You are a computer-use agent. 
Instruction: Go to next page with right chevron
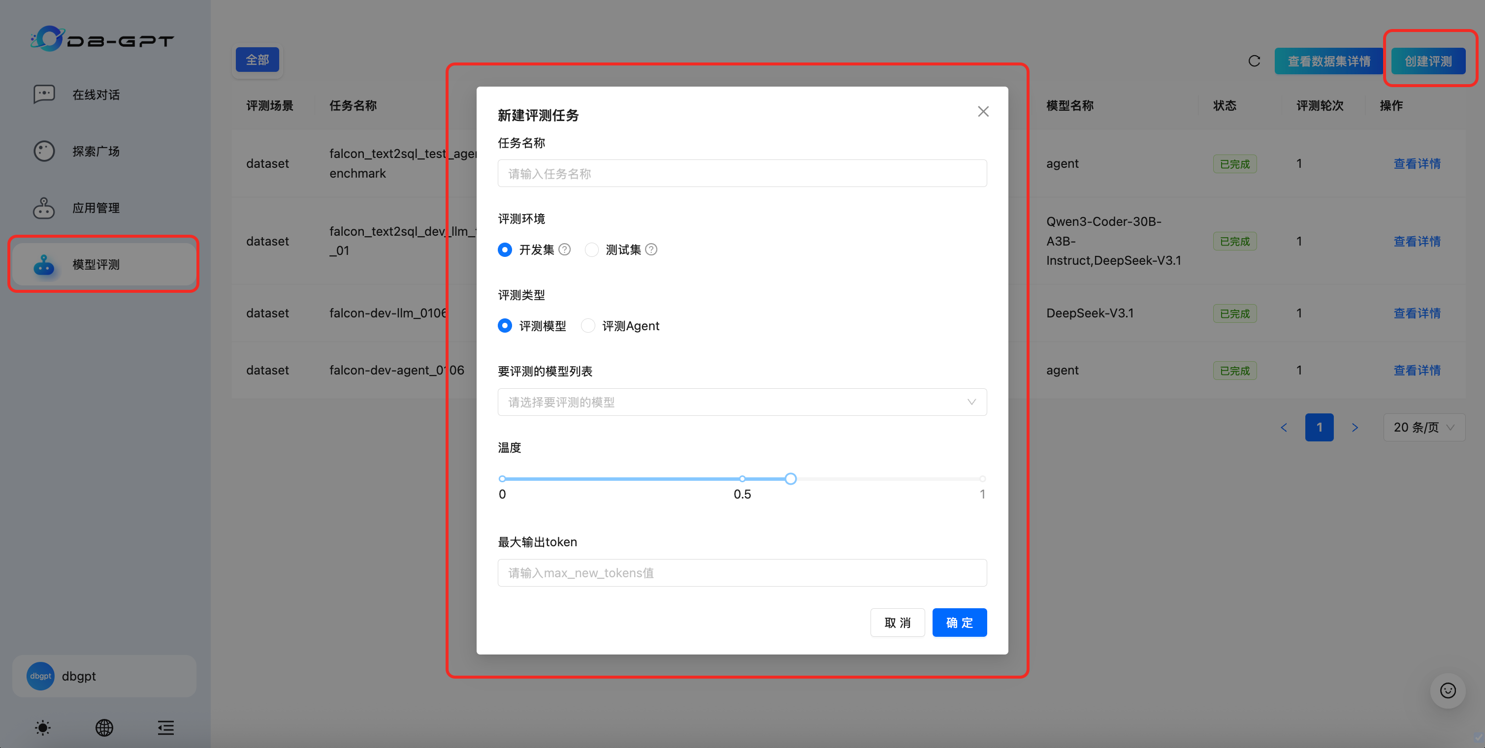1355,427
